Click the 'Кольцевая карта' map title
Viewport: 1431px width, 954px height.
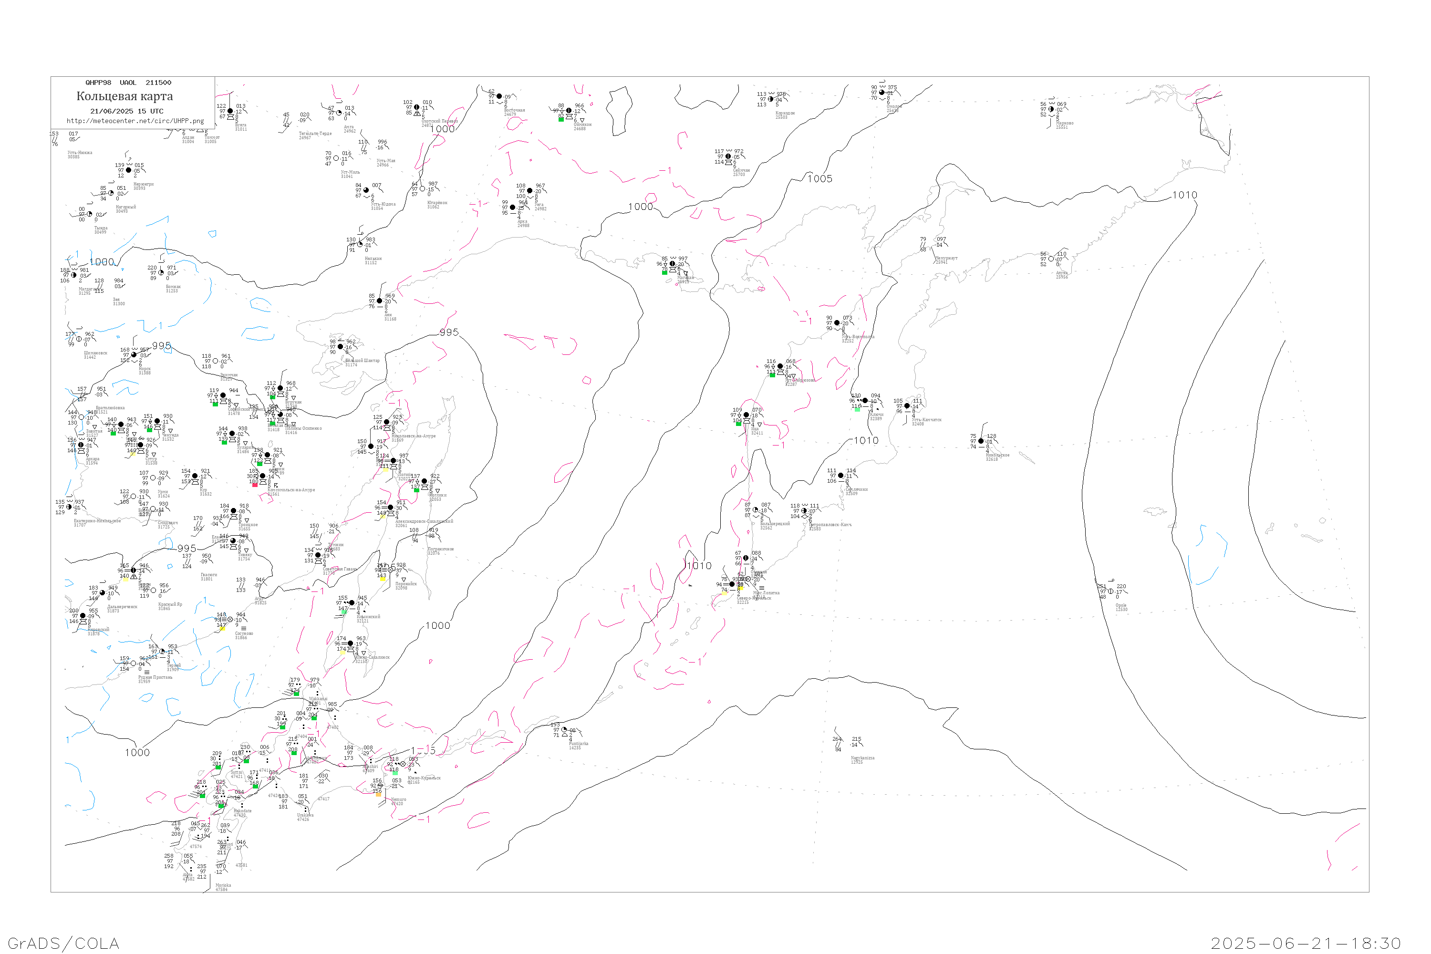pyautogui.click(x=124, y=96)
